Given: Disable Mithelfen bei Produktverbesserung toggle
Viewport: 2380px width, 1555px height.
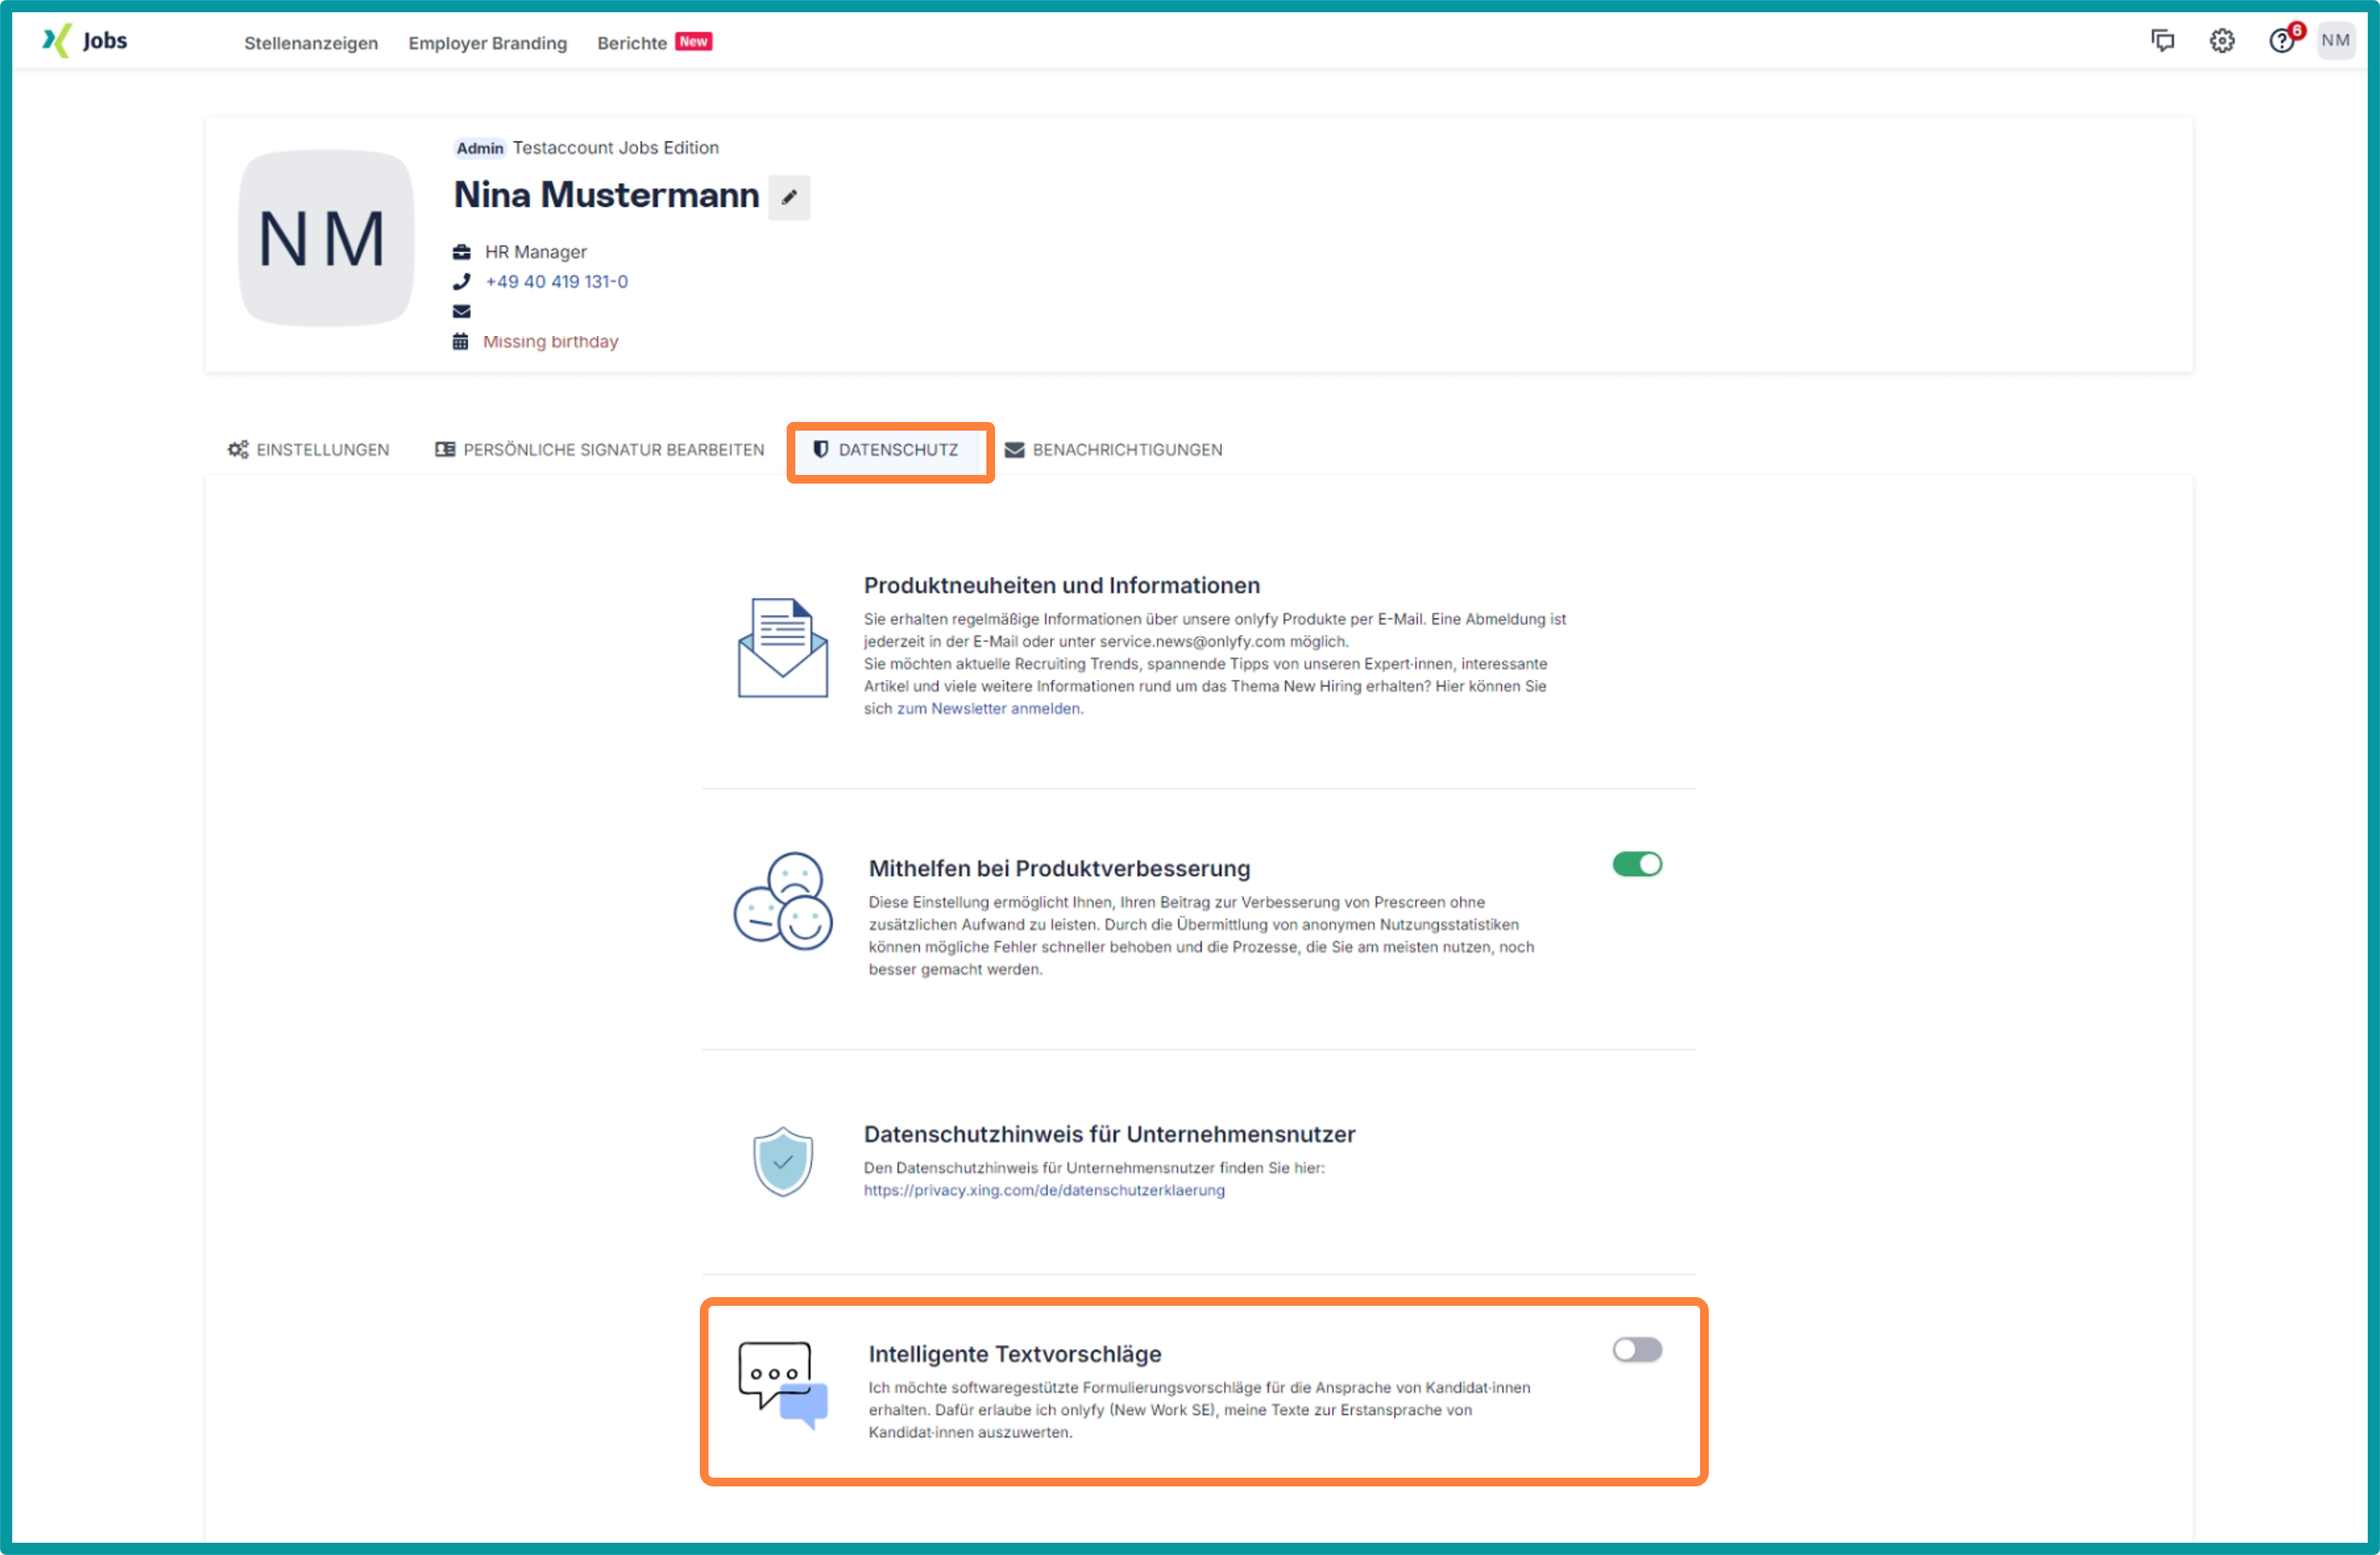Looking at the screenshot, I should (x=1637, y=864).
